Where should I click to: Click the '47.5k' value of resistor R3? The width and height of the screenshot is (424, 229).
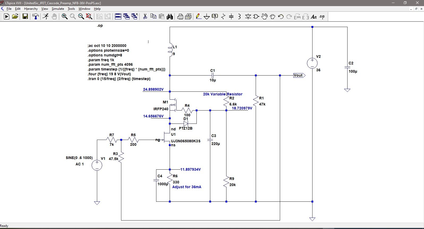(114, 159)
